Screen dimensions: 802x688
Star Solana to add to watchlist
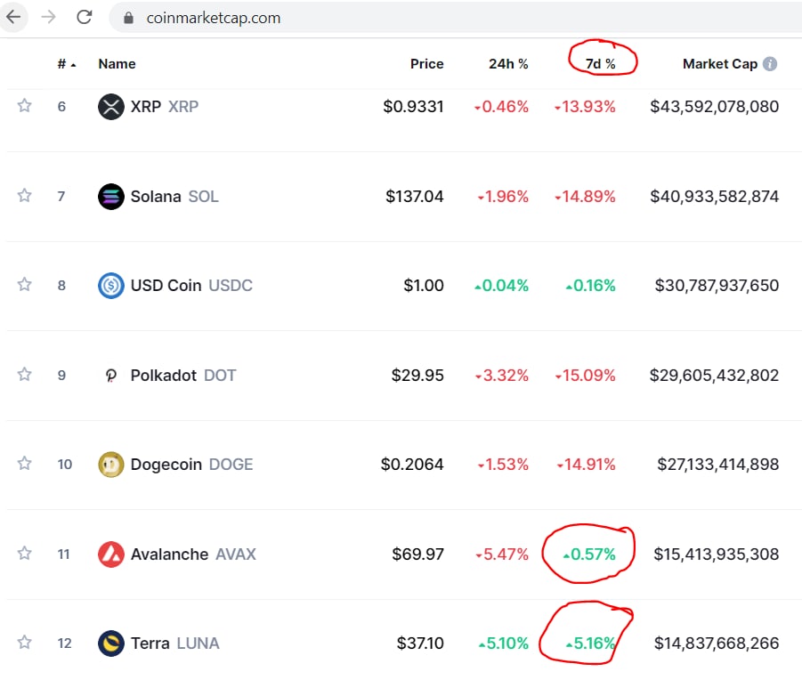(24, 196)
